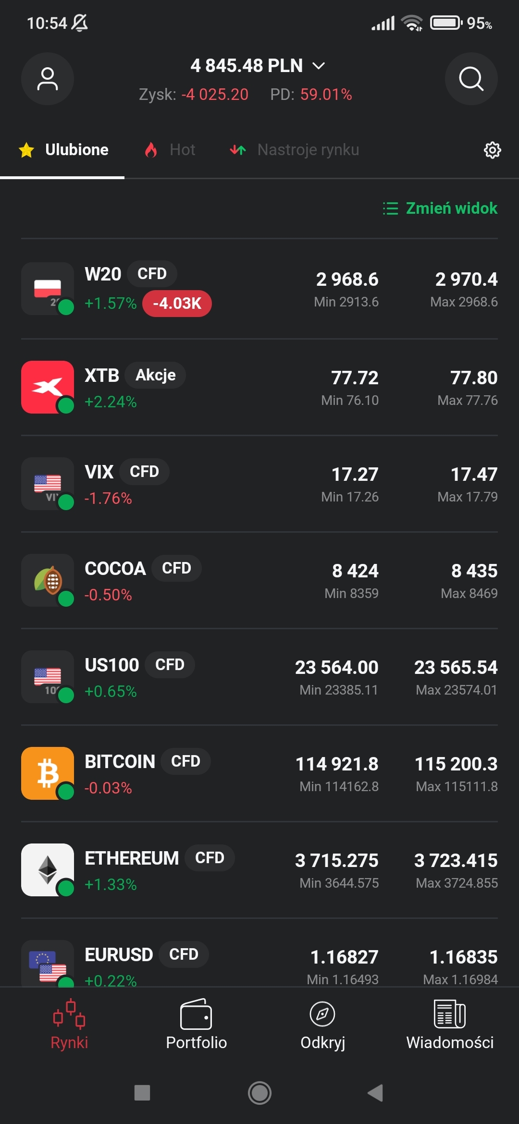Tap the Ethereum logo icon
The width and height of the screenshot is (519, 1124).
point(47,869)
